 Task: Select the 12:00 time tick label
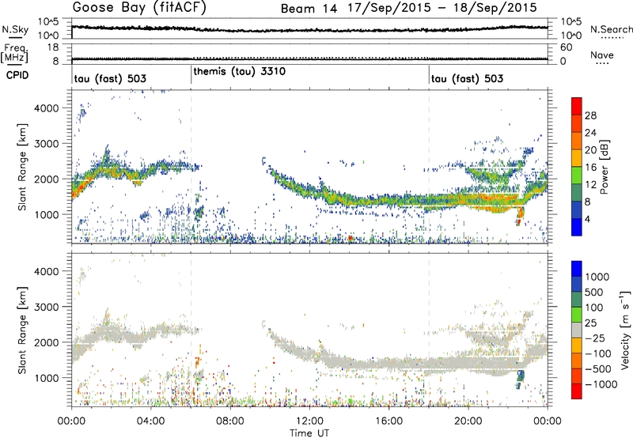pos(309,421)
